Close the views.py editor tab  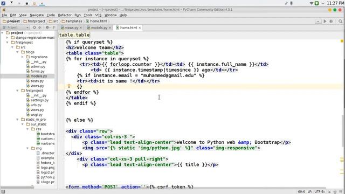tap(81, 27)
